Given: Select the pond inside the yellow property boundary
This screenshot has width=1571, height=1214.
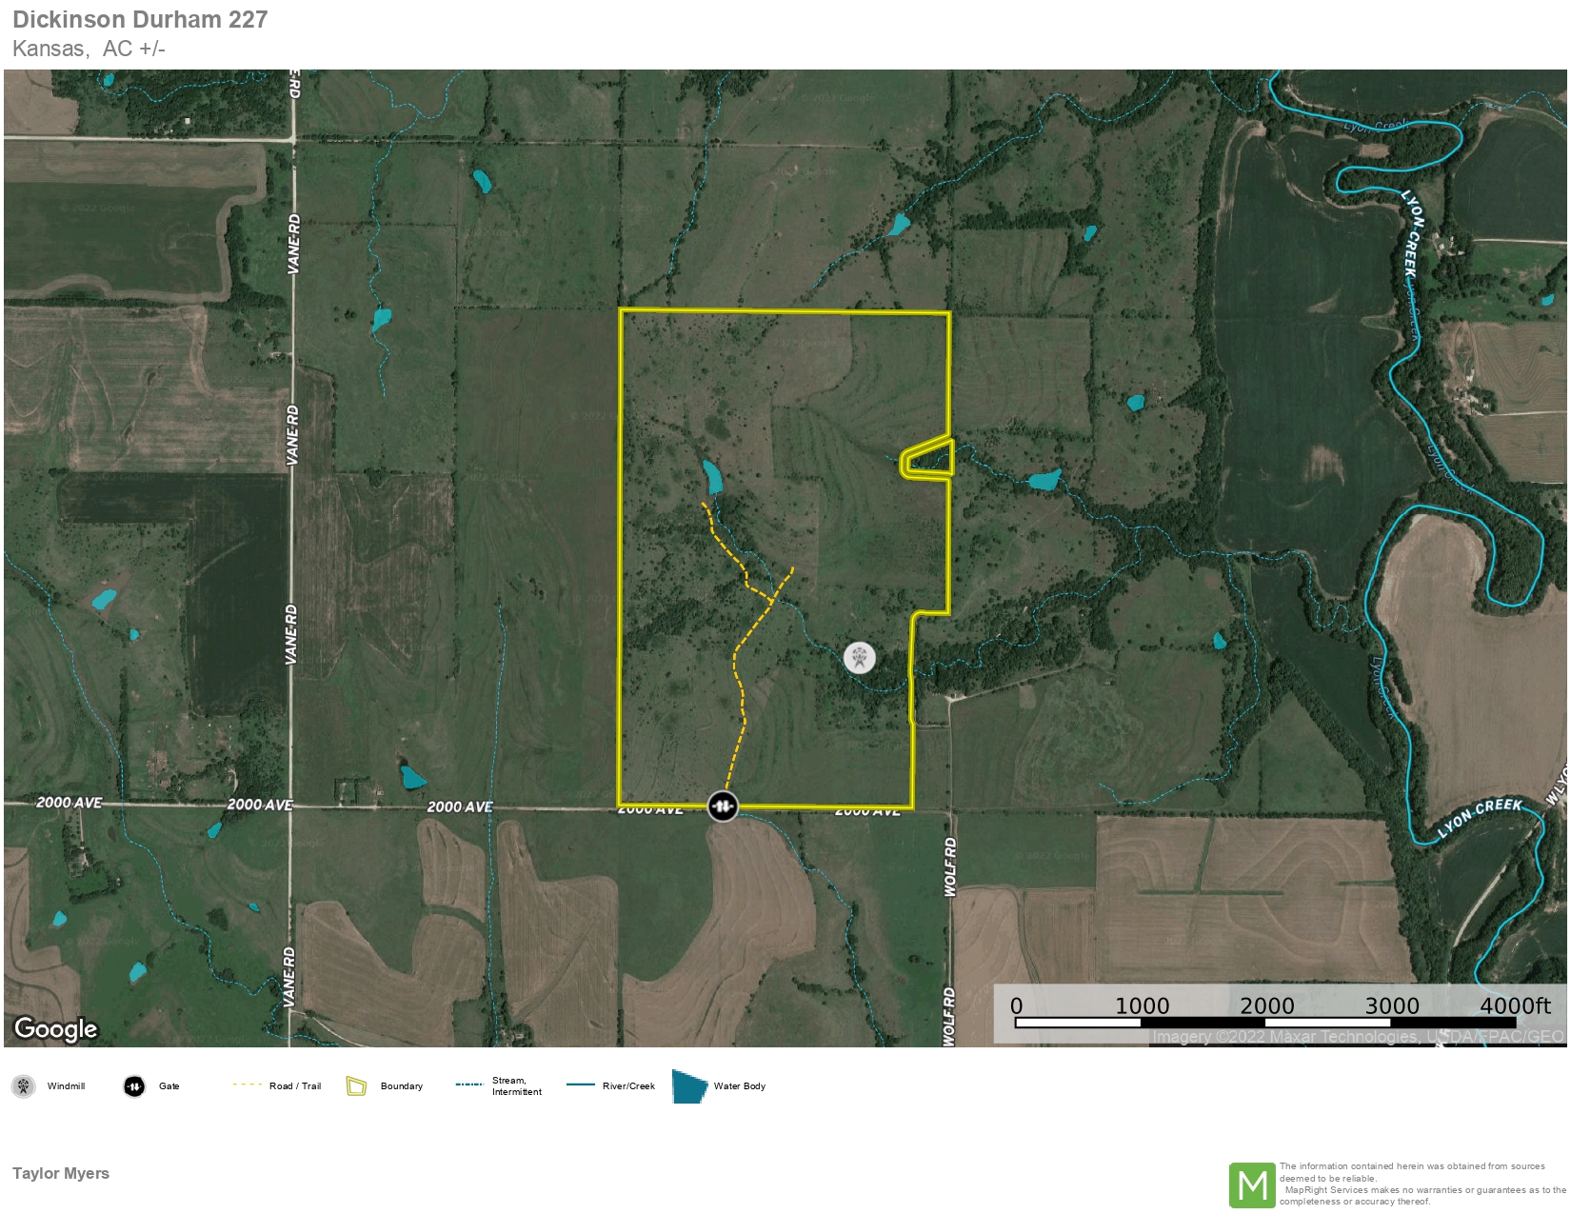Looking at the screenshot, I should coord(712,476).
